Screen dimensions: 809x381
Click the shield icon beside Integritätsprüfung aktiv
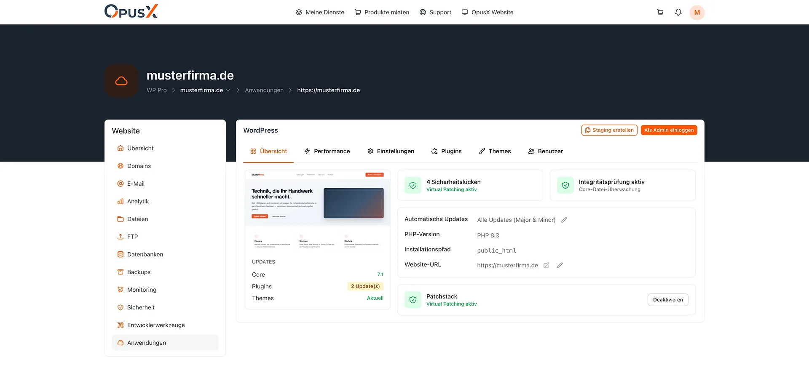point(565,185)
